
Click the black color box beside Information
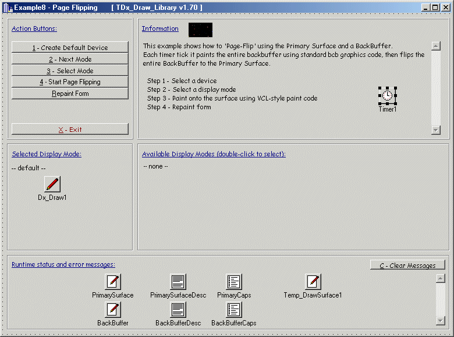pyautogui.click(x=200, y=30)
